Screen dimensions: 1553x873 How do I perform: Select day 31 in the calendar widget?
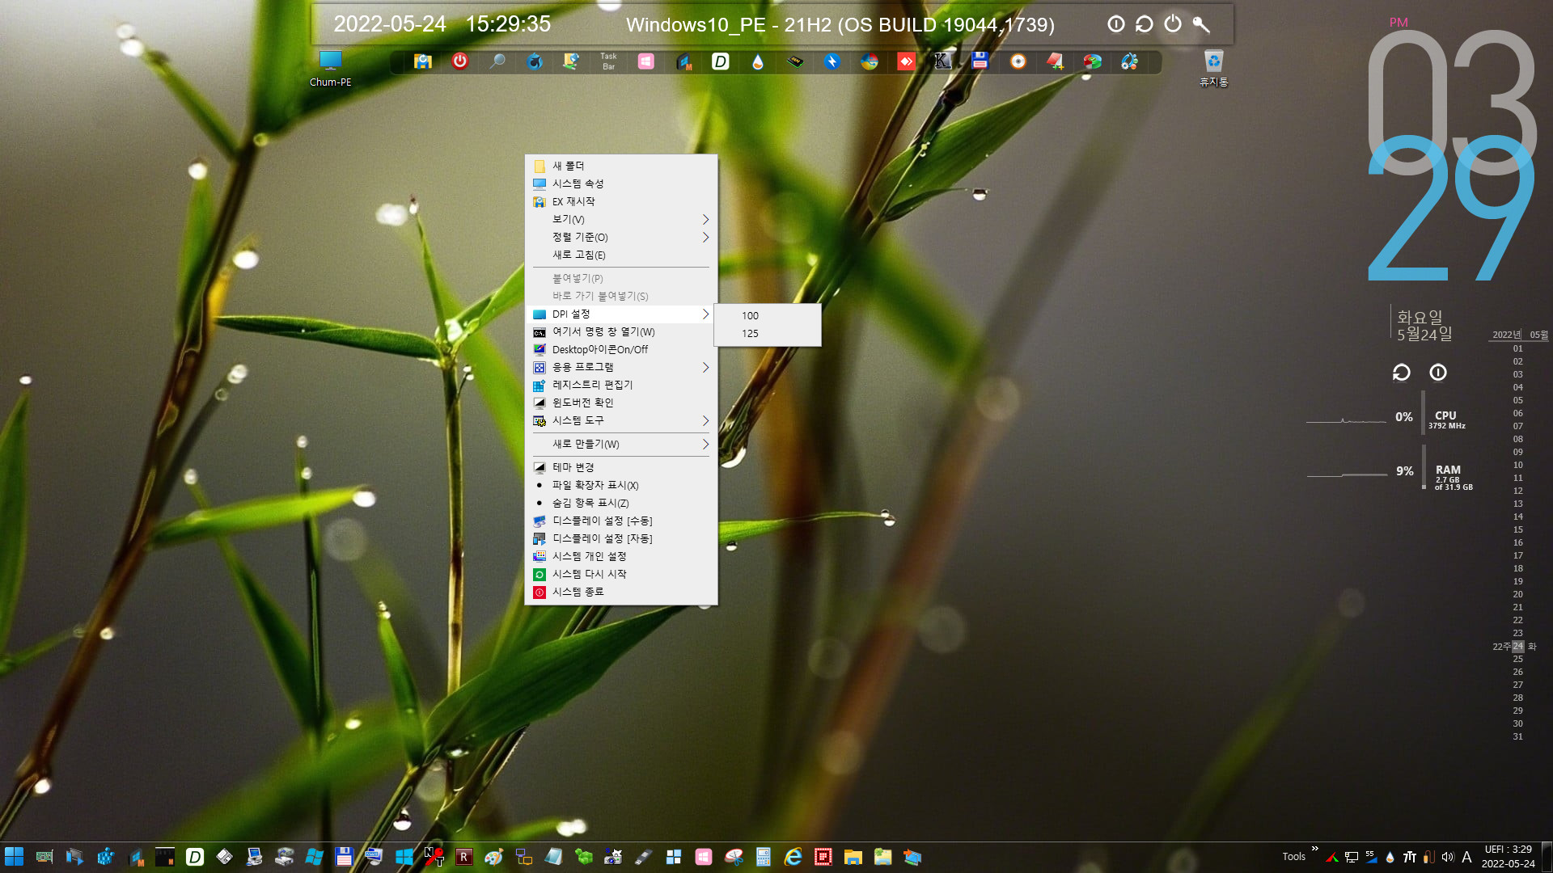point(1517,736)
